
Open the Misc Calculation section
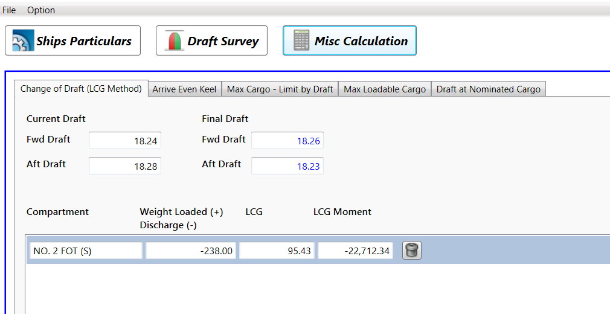(349, 40)
